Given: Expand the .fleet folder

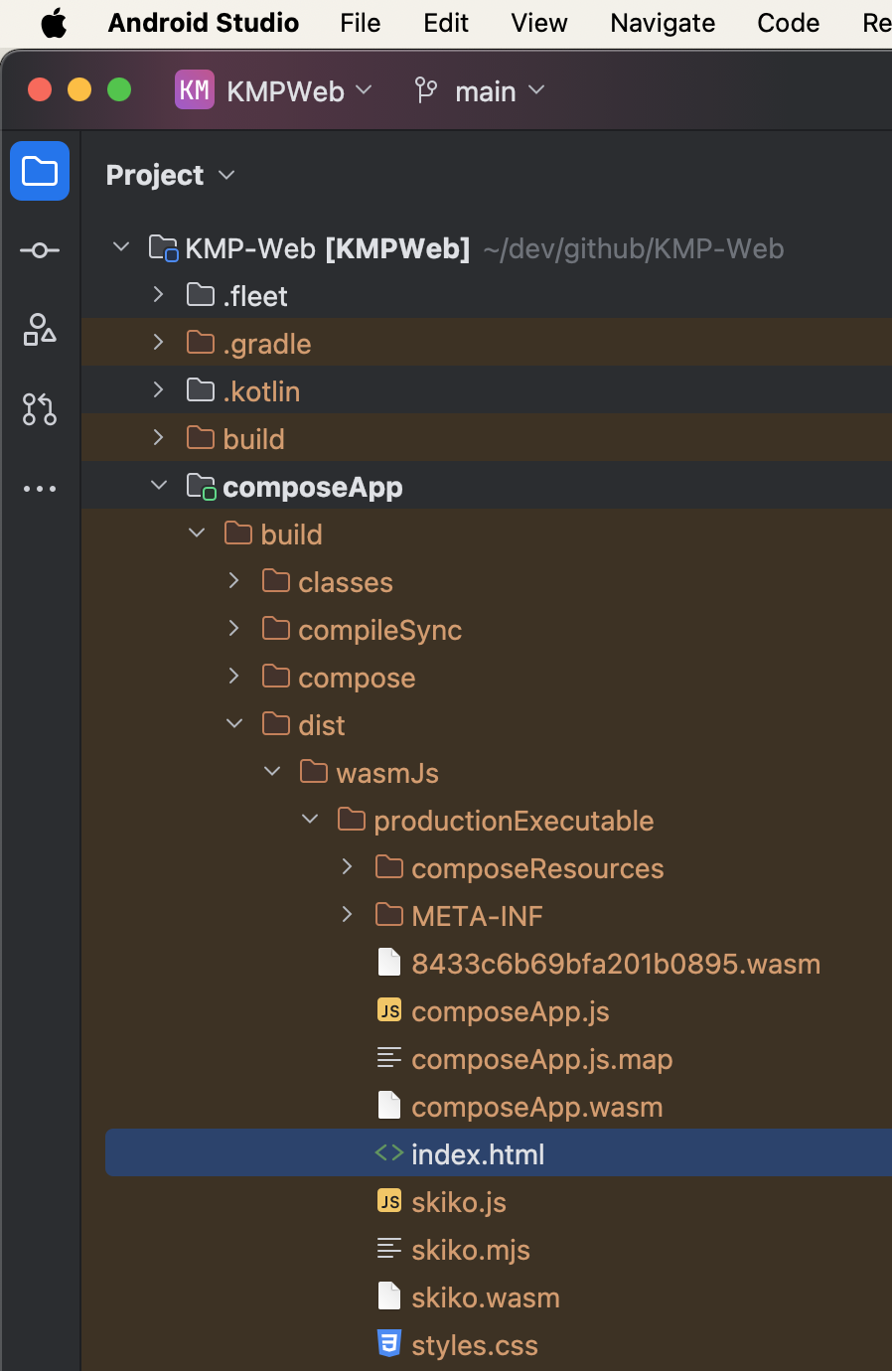Looking at the screenshot, I should (158, 294).
